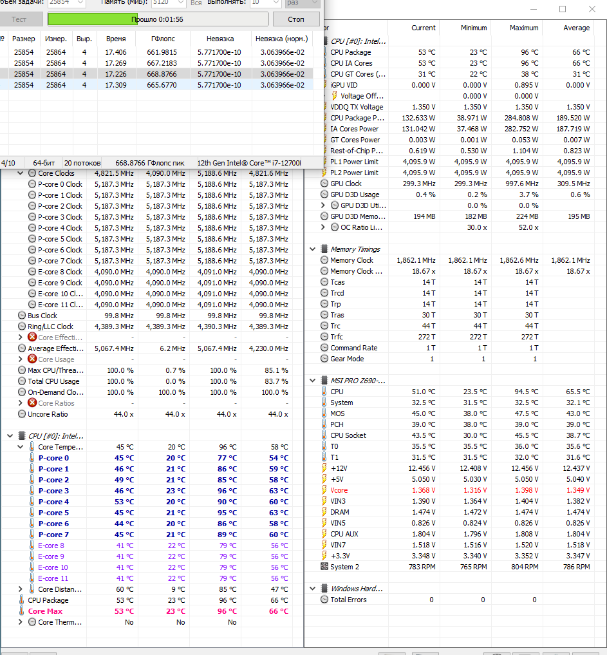The image size is (607, 655).
Task: Collapse the Core Temperatures group
Action: point(20,447)
